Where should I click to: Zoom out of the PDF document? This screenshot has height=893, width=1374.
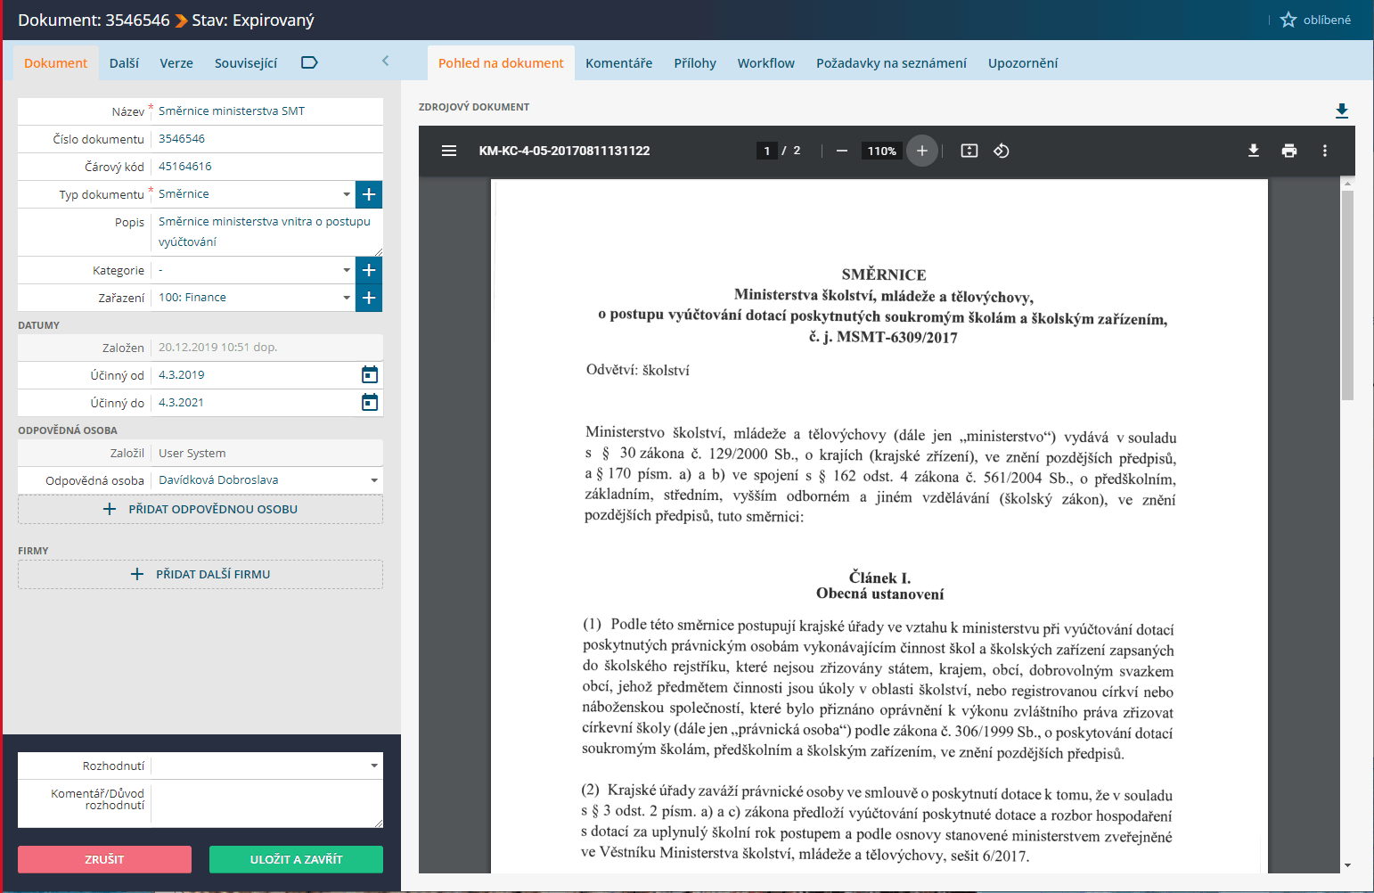coord(841,151)
